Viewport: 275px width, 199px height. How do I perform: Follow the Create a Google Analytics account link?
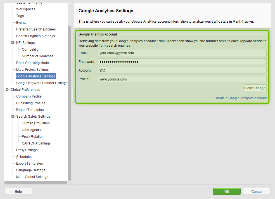pos(240,98)
